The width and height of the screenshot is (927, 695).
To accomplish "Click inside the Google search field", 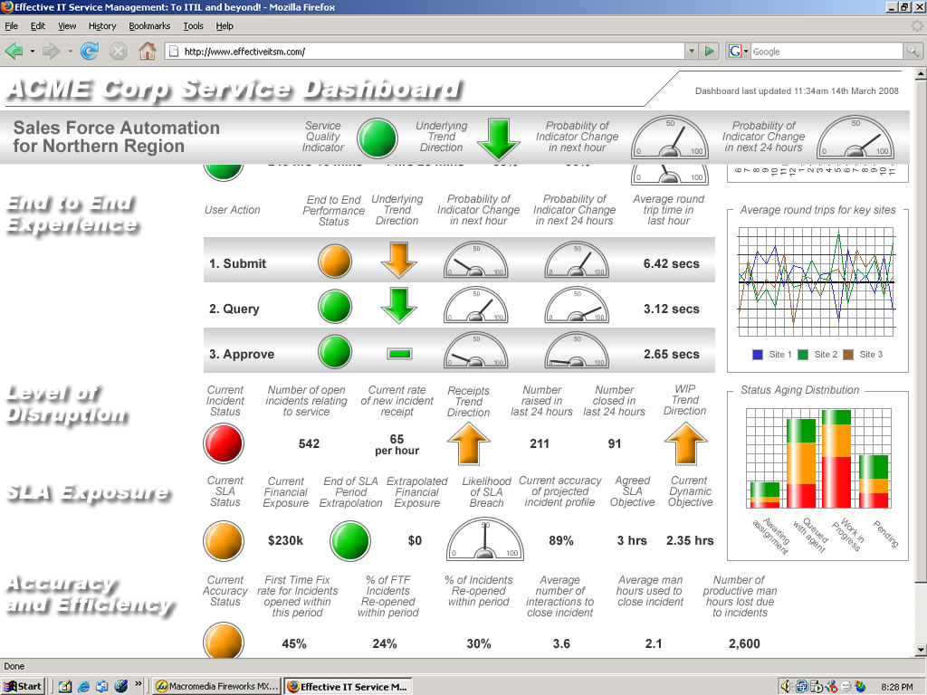I will click(x=824, y=52).
